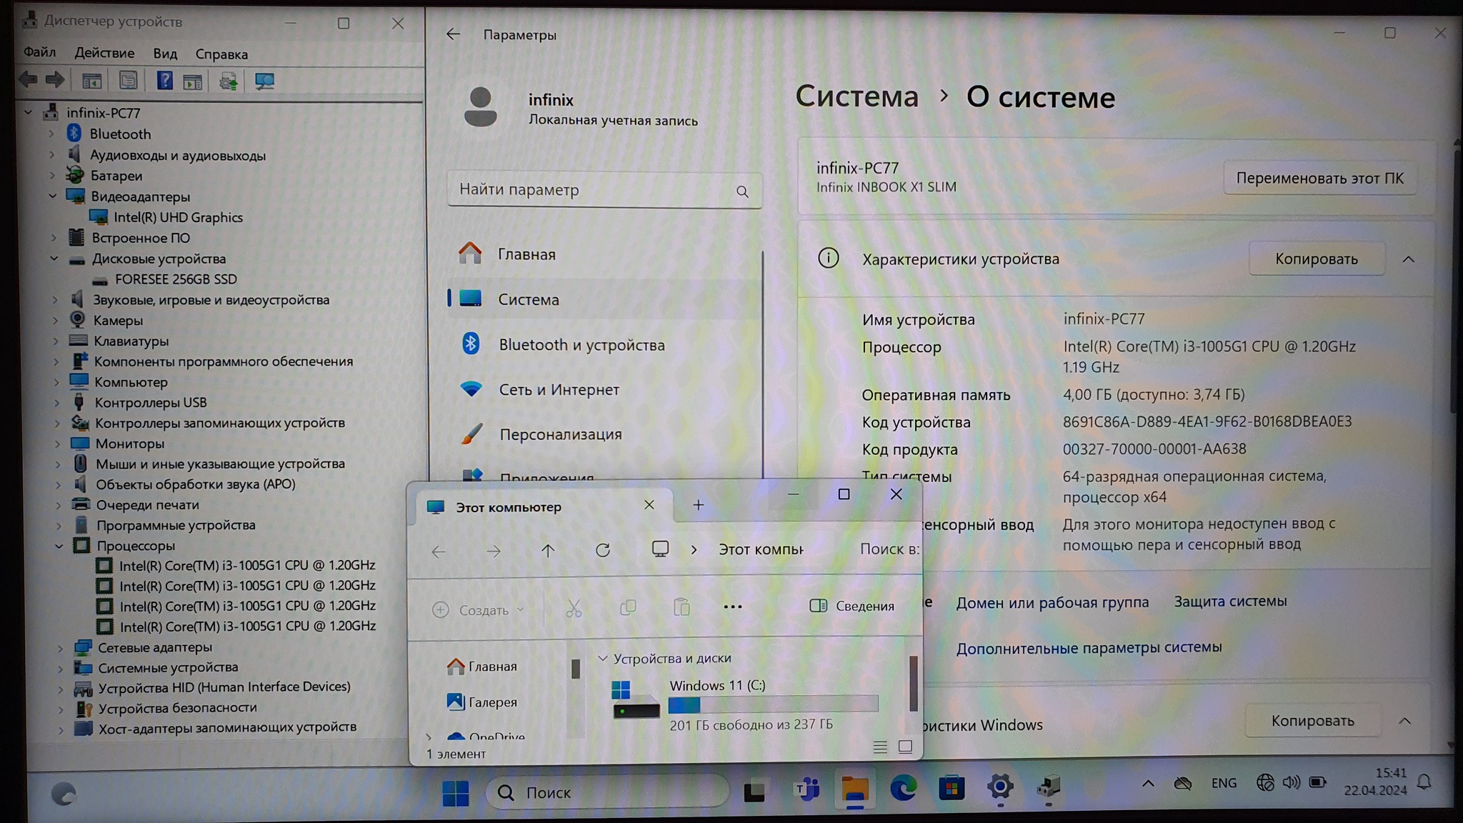Collapse the Характеристики устройства section
This screenshot has width=1463, height=823.
1408,259
